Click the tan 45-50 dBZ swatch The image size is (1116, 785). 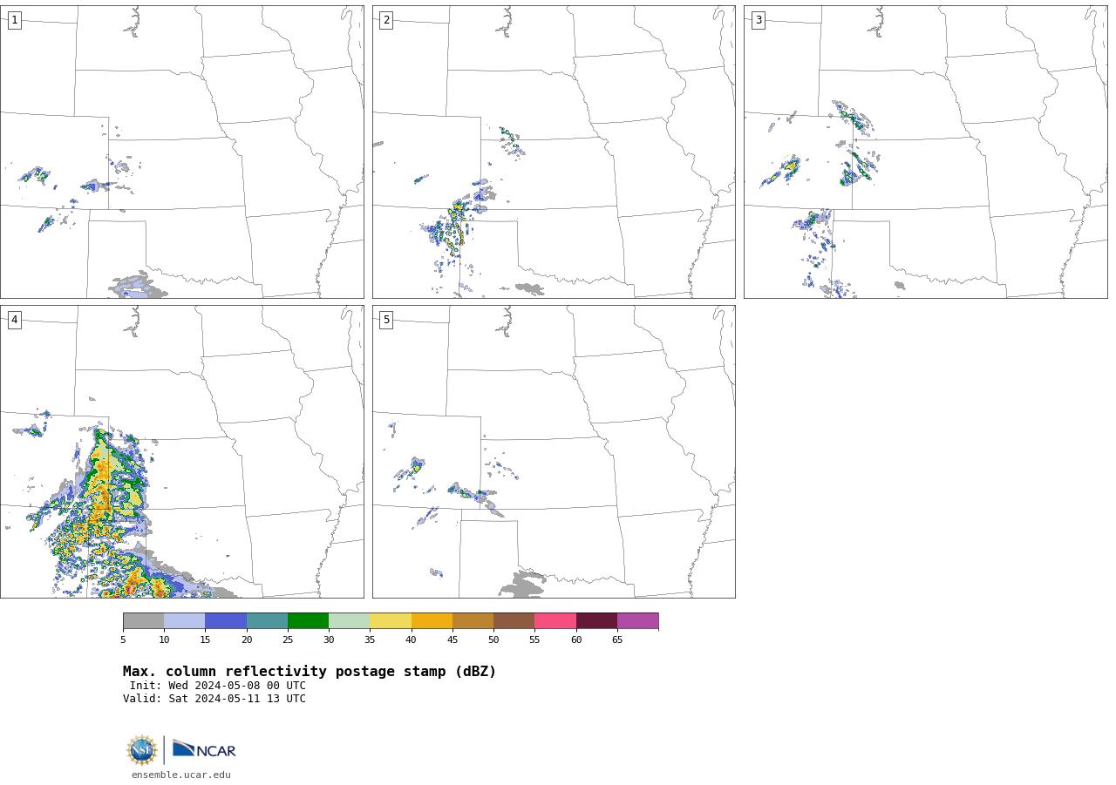coord(473,621)
